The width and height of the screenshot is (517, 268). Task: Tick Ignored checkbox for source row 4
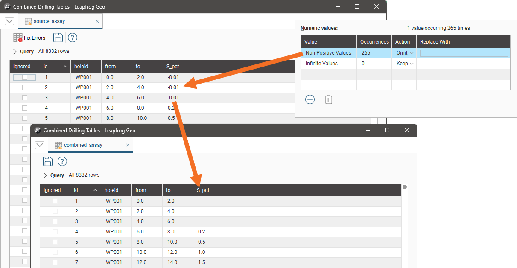pos(25,108)
